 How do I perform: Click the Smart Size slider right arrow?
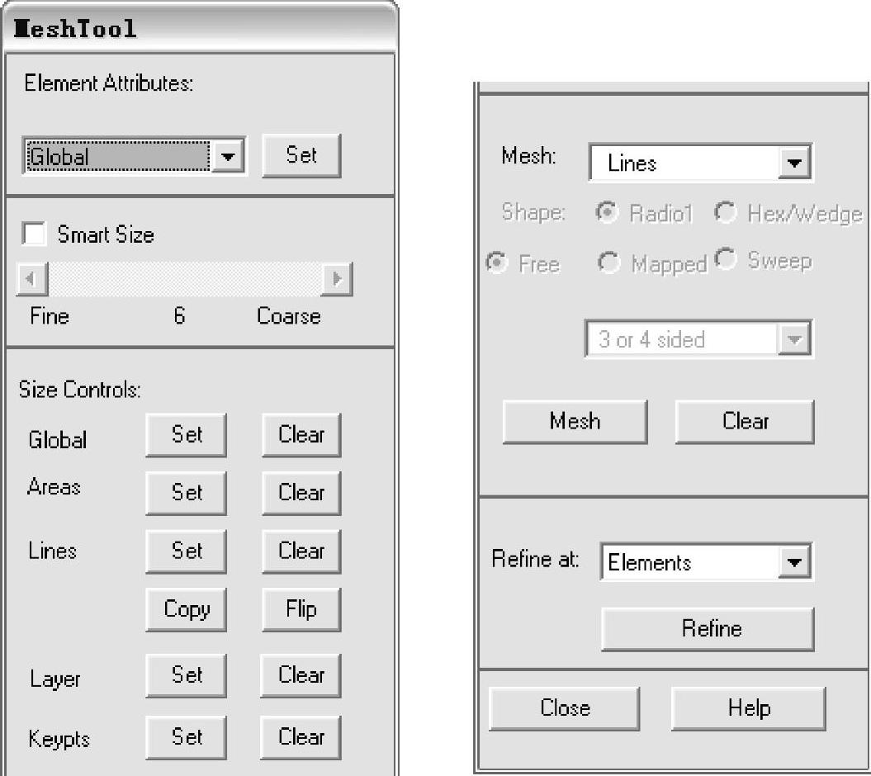point(337,278)
